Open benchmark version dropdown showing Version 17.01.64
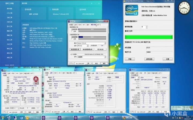The width and height of the screenshot is (193, 120). click(92, 43)
